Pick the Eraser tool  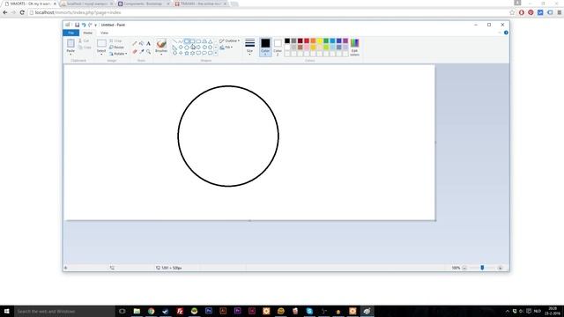pos(135,52)
